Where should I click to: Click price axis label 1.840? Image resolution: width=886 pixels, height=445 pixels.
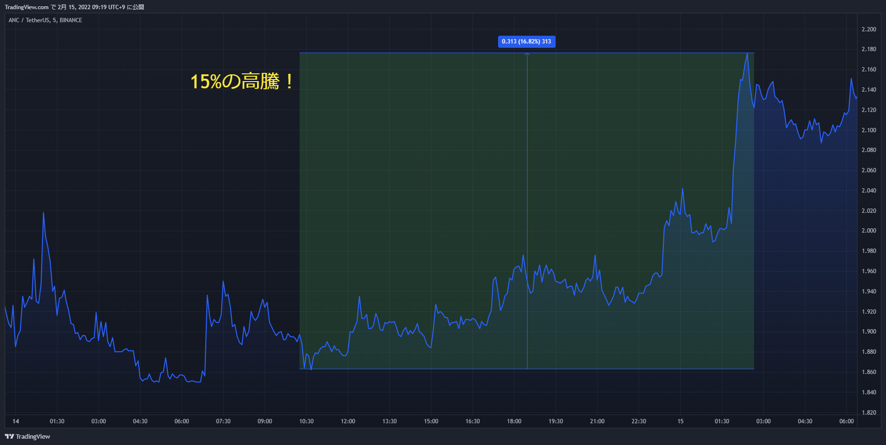[x=869, y=392]
